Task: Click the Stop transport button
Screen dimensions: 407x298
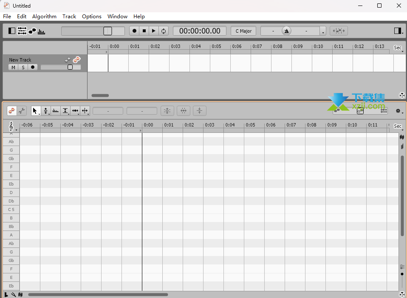Action: click(x=144, y=31)
